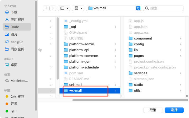Open the Macintosh disk location in sidebar
The height and width of the screenshot is (118, 189).
tap(17, 81)
